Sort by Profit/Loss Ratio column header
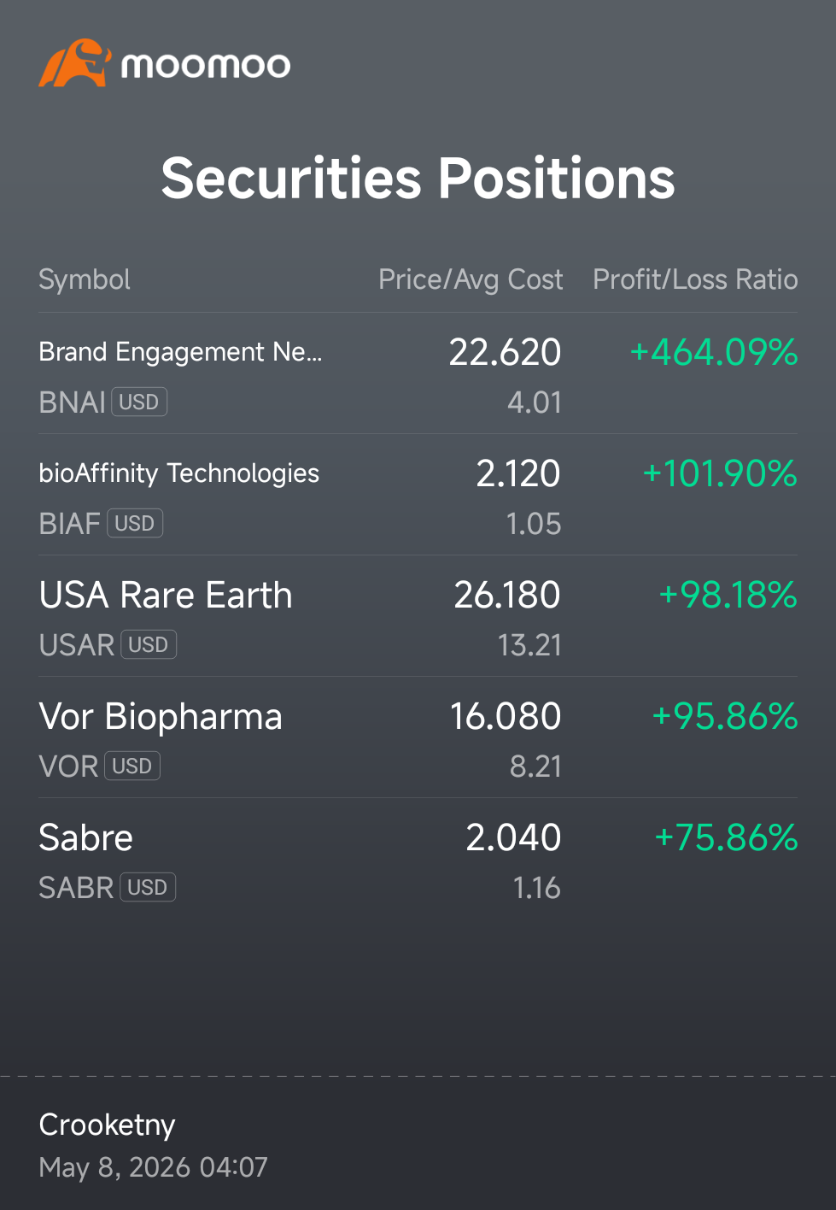Screen dimensions: 836x1210 pyautogui.click(x=695, y=279)
